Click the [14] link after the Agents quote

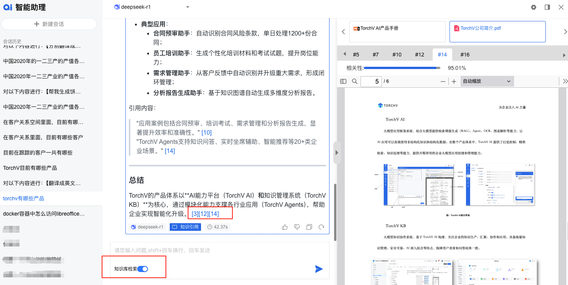[170, 151]
